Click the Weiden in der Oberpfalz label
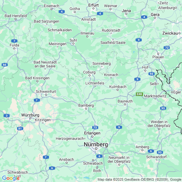 159,124
